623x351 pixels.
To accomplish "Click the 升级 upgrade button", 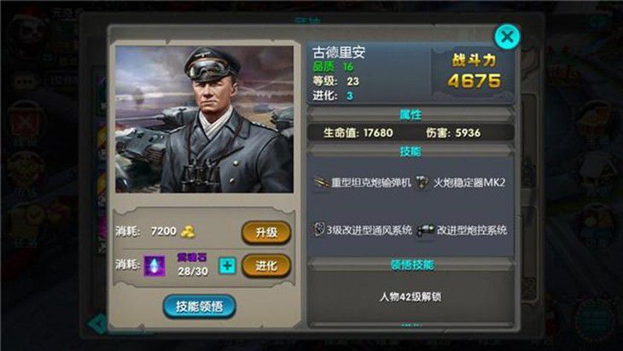I will tap(266, 232).
